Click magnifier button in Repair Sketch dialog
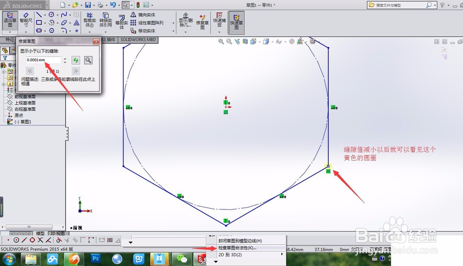Viewport: 463px width, 266px height. [x=88, y=60]
